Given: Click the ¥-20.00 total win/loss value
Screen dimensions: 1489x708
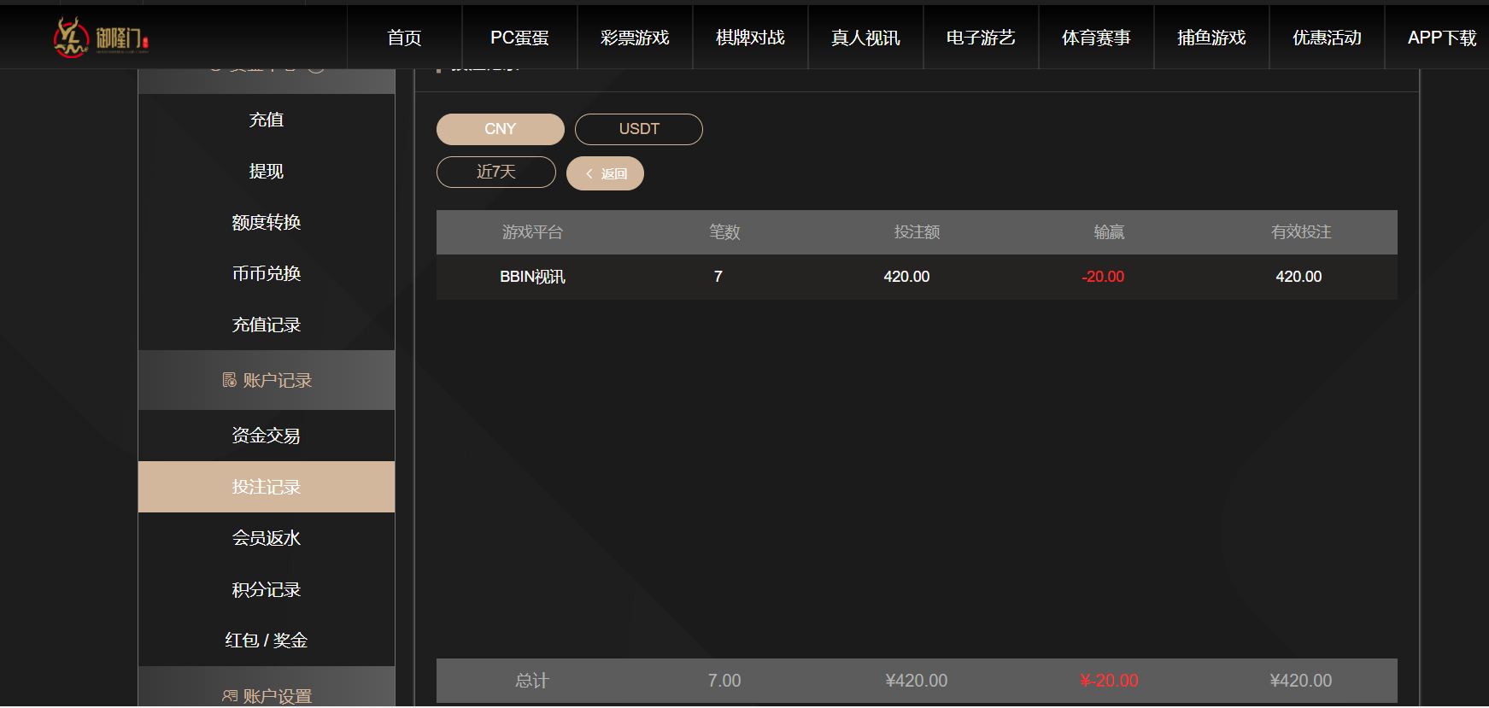Looking at the screenshot, I should tap(1109, 681).
